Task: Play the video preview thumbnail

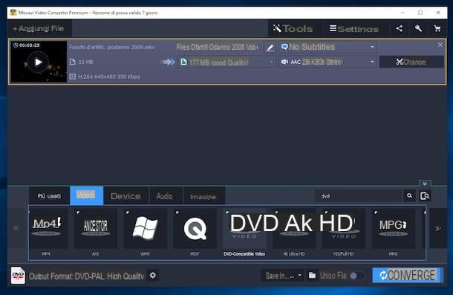Action: click(38, 62)
